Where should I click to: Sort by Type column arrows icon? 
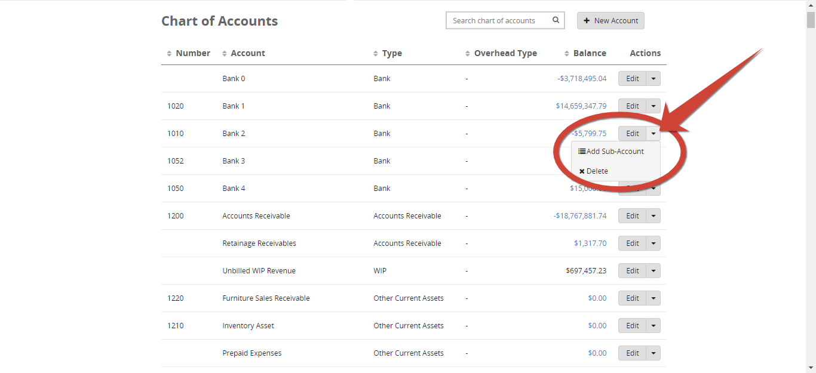click(376, 54)
